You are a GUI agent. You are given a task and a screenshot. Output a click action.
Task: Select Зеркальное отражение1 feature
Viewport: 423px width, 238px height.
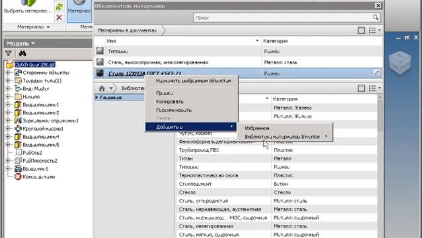click(50, 120)
